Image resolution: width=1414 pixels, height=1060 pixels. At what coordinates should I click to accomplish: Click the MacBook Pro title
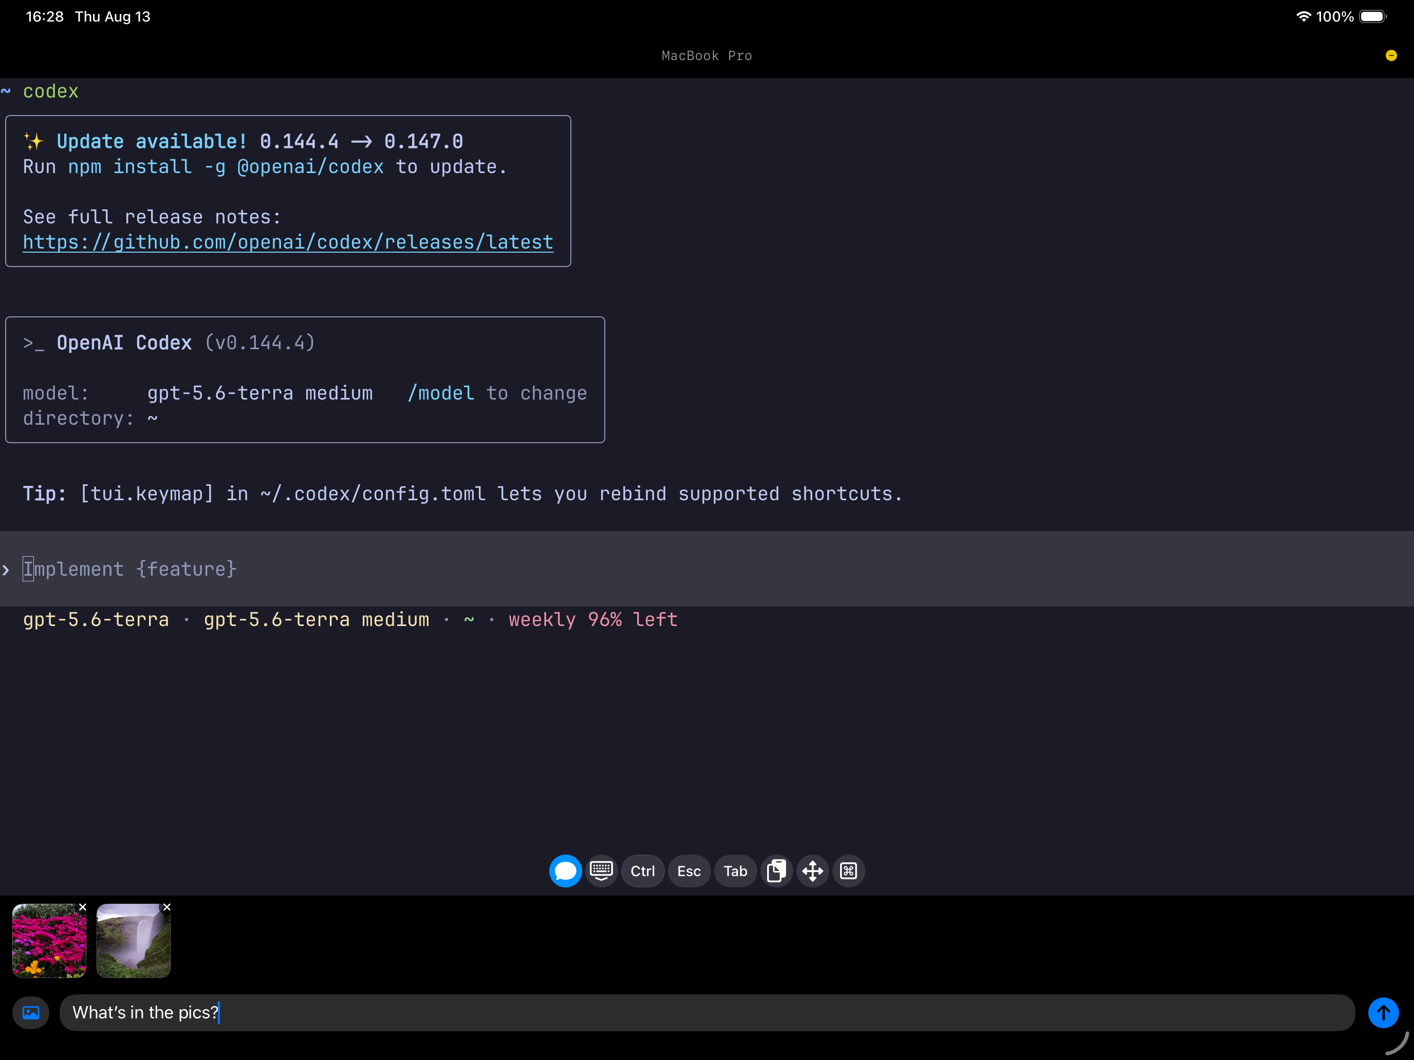click(707, 55)
